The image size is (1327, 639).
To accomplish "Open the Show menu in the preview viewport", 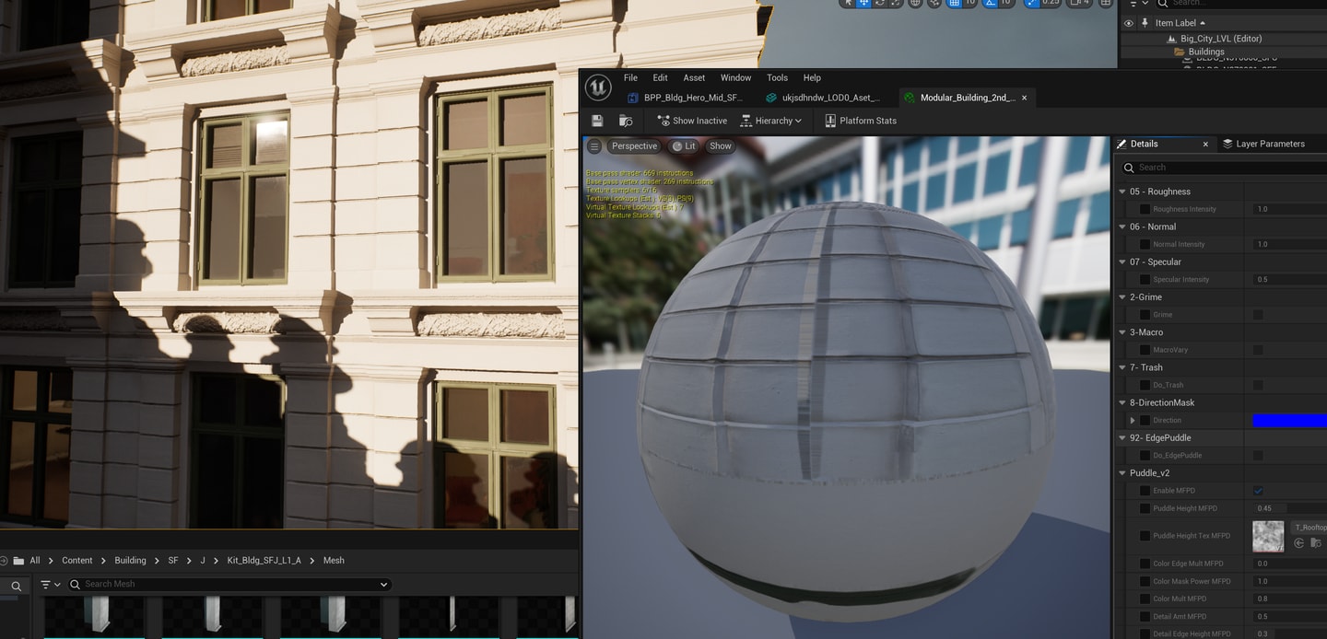I will tap(721, 146).
